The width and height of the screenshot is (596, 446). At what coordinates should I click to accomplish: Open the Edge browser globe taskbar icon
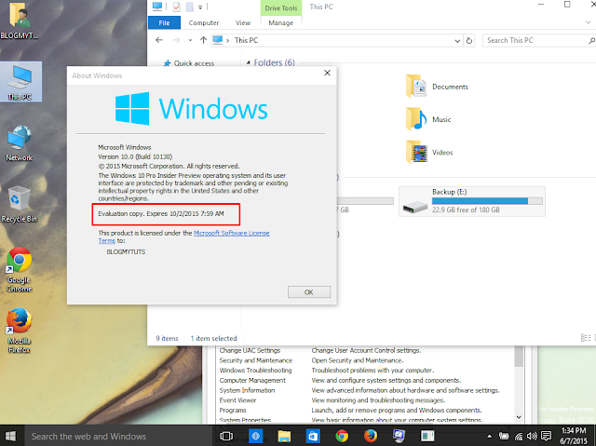(x=256, y=436)
